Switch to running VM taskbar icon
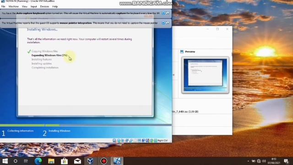The height and width of the screenshot is (165, 293). click(x=117, y=161)
